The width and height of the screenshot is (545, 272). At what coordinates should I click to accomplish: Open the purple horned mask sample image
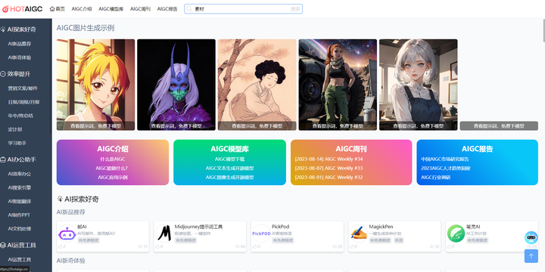176,85
